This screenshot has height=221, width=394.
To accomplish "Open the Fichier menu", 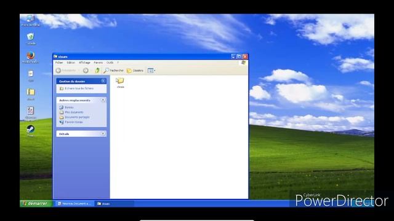I will click(x=59, y=63).
